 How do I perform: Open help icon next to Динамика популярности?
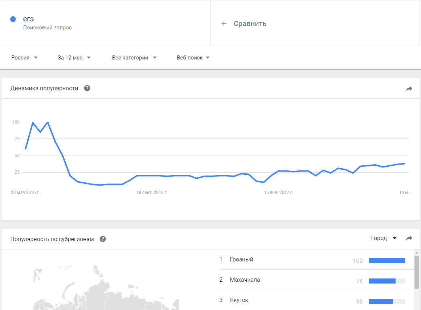tap(87, 88)
